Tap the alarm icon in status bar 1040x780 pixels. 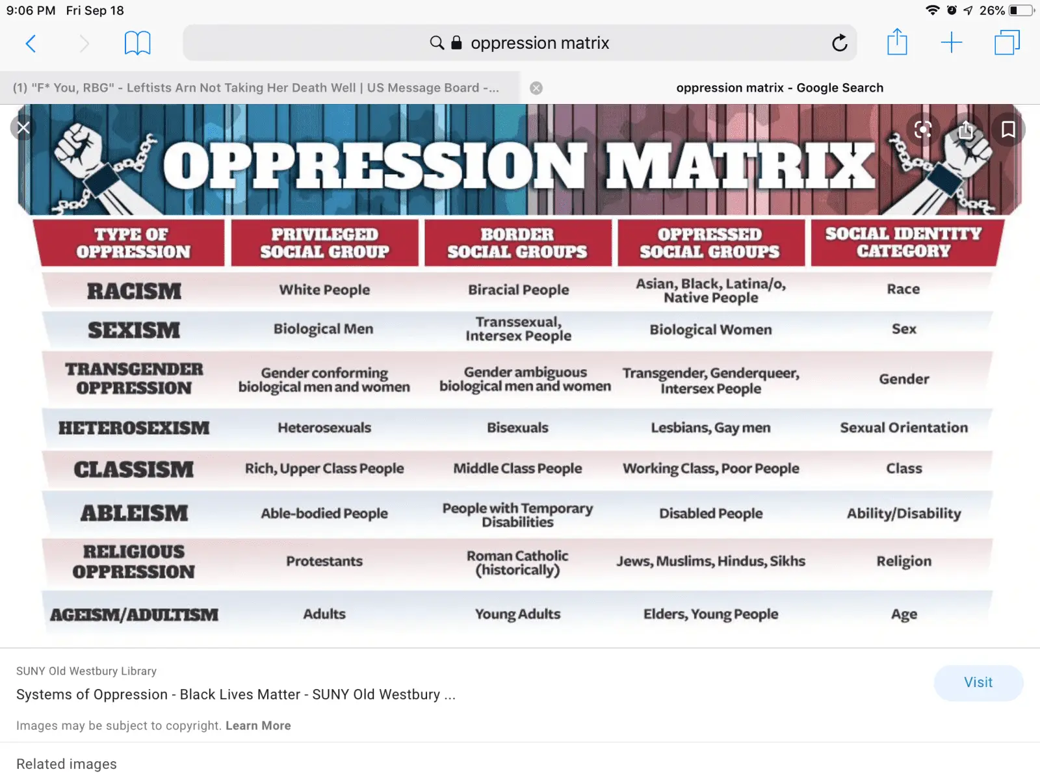[x=952, y=10]
